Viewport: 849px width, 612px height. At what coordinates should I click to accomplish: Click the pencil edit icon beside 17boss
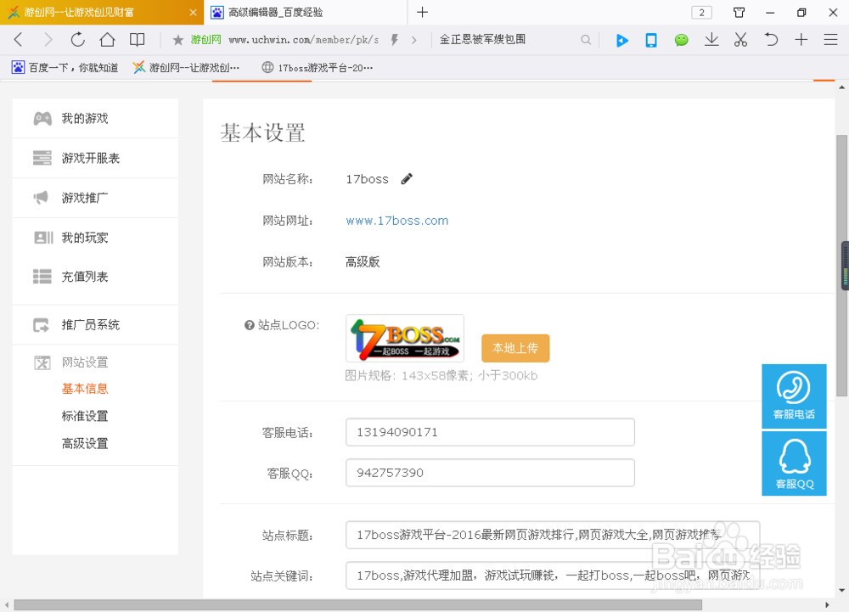[x=407, y=179]
